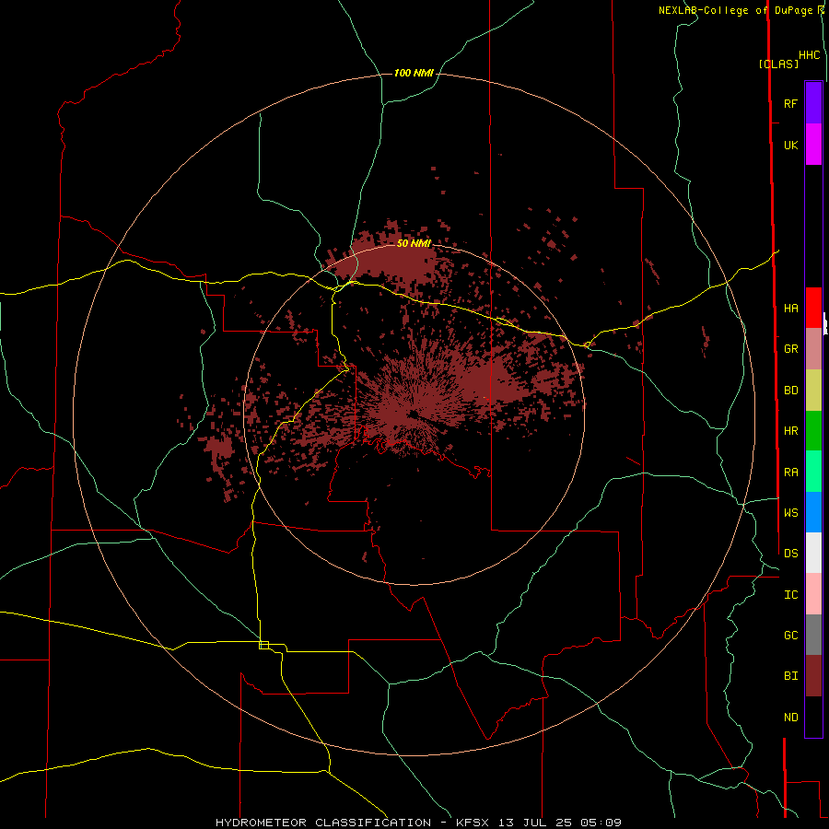This screenshot has height=829, width=829.
Task: Click the HA legend label
Action: click(x=790, y=309)
